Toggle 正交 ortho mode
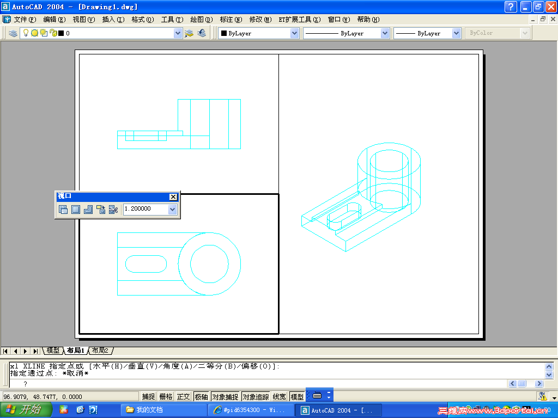 (x=183, y=397)
